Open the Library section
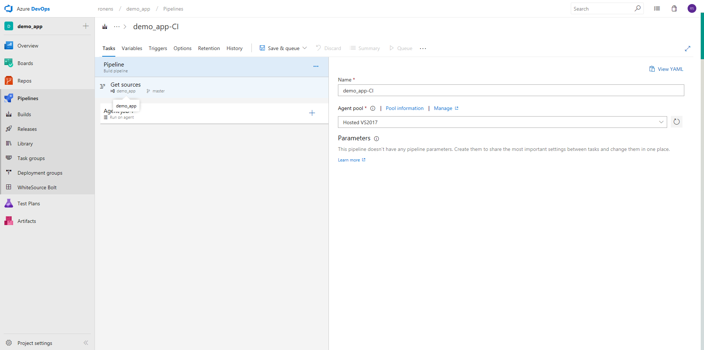This screenshot has height=350, width=704. click(25, 143)
